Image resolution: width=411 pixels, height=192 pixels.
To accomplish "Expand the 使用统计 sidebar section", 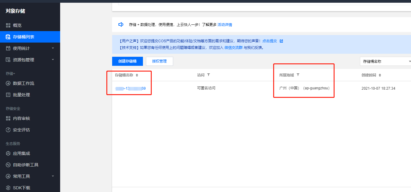I will tap(53, 48).
